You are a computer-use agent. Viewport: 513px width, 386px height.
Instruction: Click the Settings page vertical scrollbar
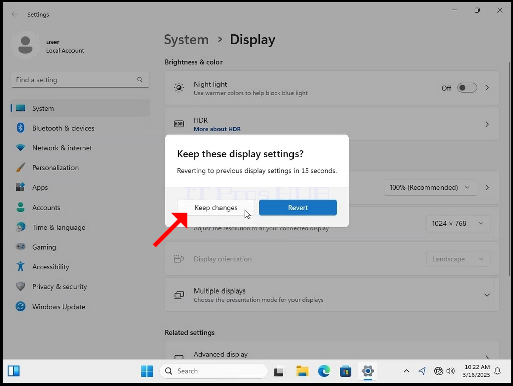[509, 168]
